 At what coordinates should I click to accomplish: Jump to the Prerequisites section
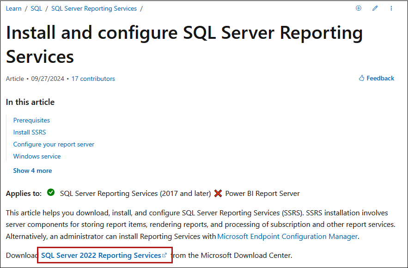(x=31, y=120)
